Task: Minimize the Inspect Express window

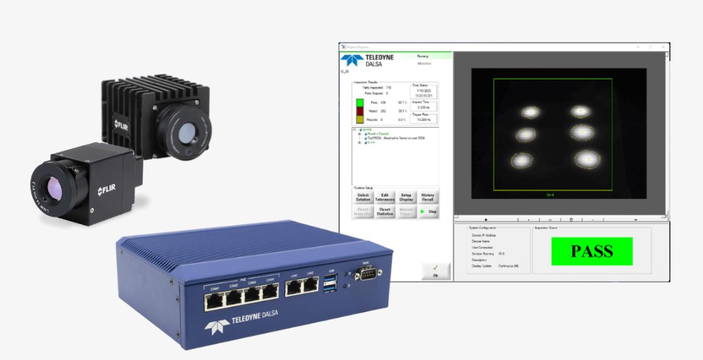Action: (638, 46)
